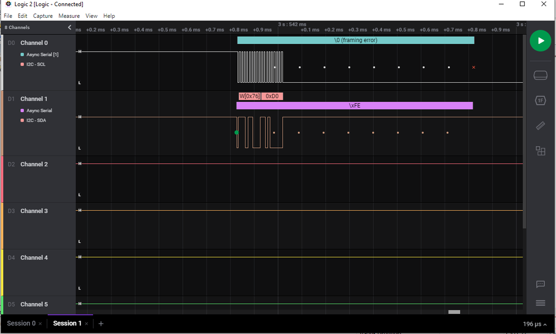556x334 pixels.
Task: Close the Session 0 tab
Action: tap(41, 324)
